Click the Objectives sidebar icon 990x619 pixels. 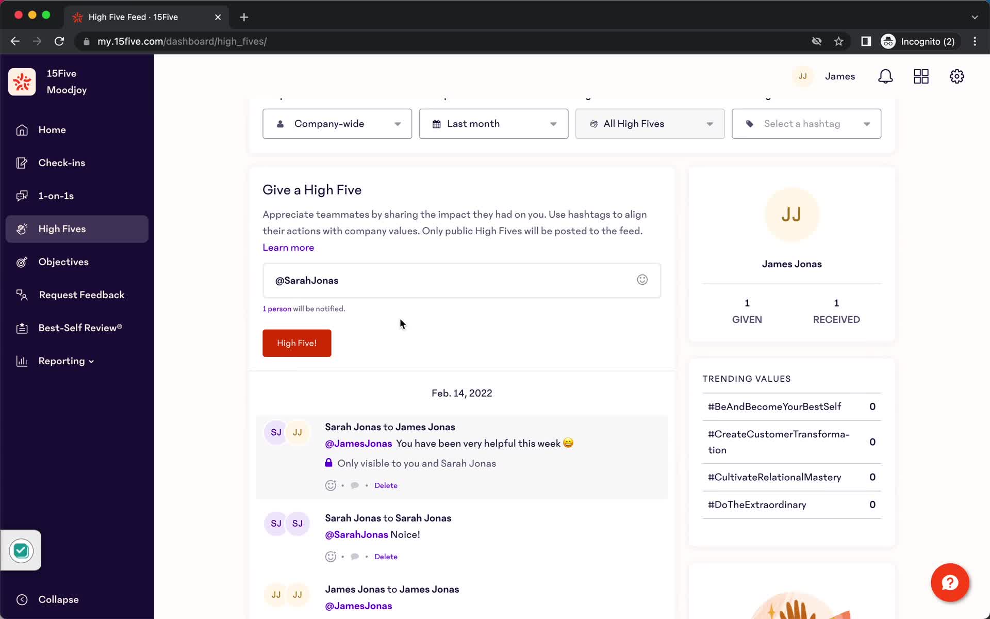tap(21, 262)
